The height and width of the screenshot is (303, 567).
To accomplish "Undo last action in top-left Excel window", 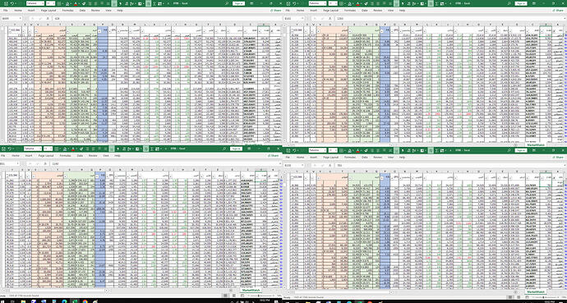I will 12,3.
